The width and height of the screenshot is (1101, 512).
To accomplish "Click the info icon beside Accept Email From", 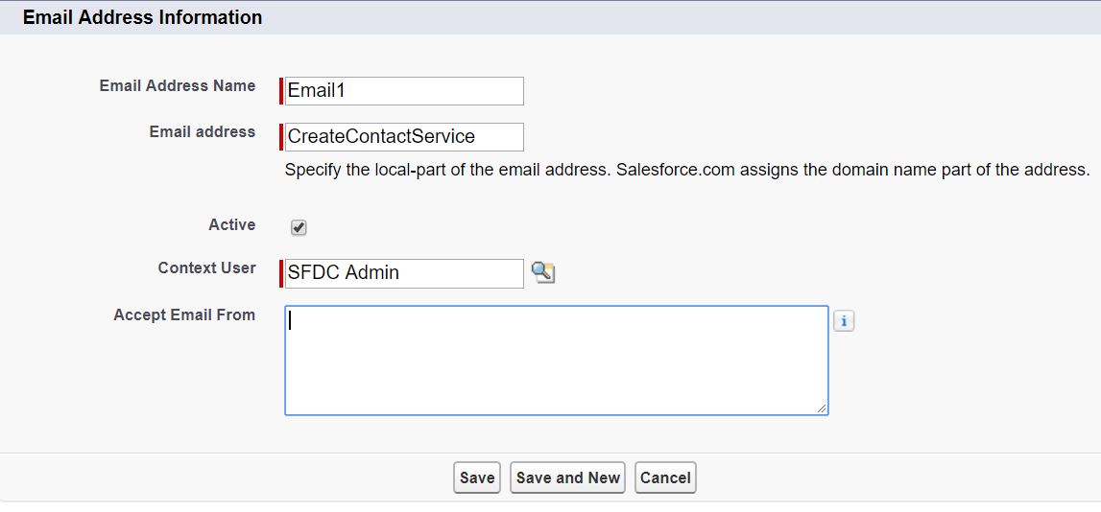I will tap(844, 321).
